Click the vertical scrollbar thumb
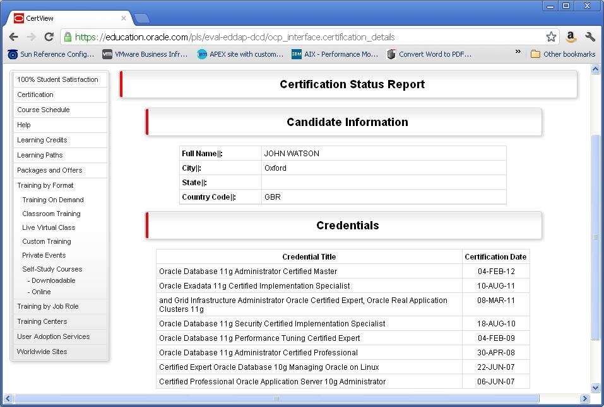The width and height of the screenshot is (604, 407). tap(596, 238)
